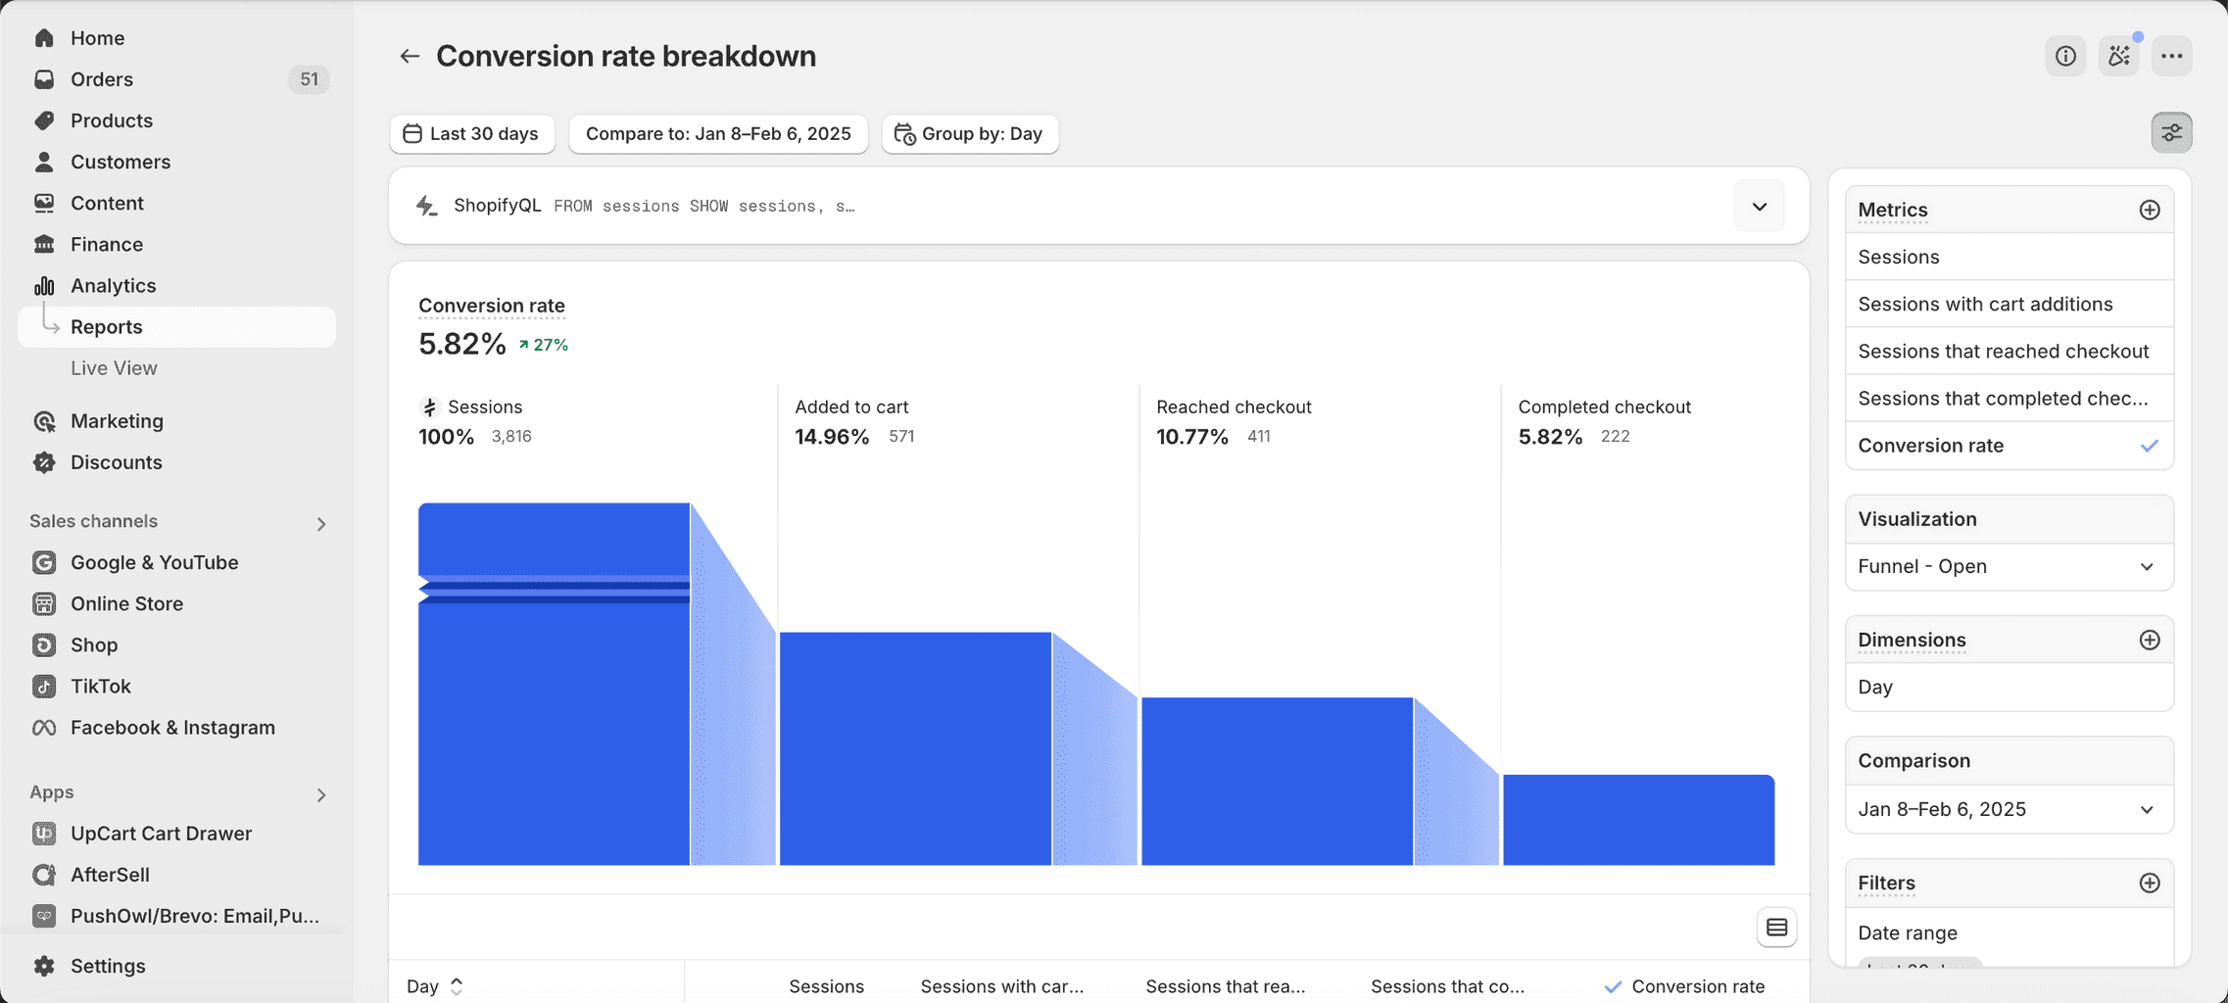Screen dimensions: 2228x1003
Task: Add a filter with the plus icon
Action: coord(2150,883)
